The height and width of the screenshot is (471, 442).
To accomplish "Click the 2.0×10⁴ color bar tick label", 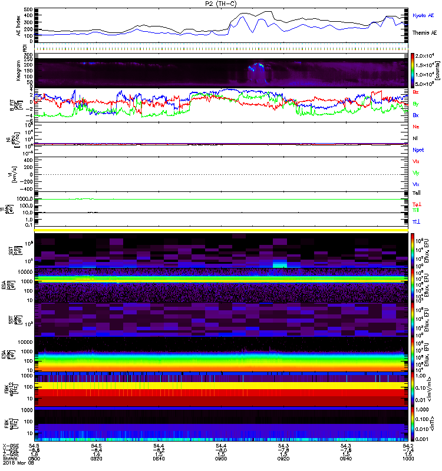I will coord(424,55).
